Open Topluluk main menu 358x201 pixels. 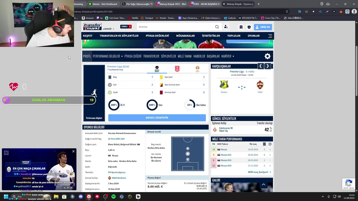coord(234,36)
